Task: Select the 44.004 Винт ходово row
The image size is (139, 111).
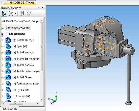Action: [x=26, y=59]
